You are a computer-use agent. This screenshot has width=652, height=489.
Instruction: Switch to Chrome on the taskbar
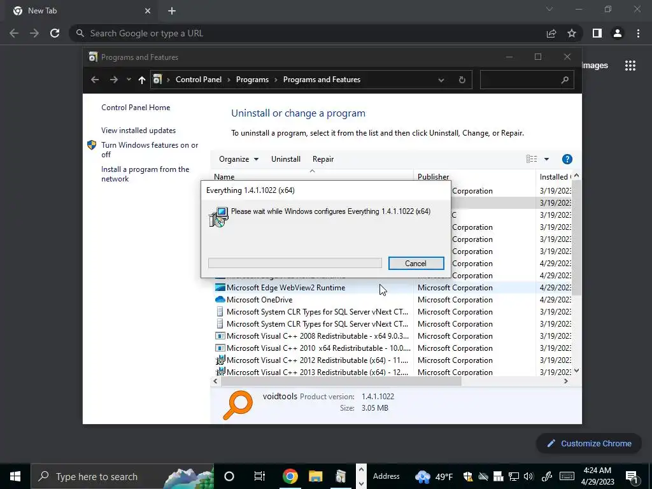[290, 476]
